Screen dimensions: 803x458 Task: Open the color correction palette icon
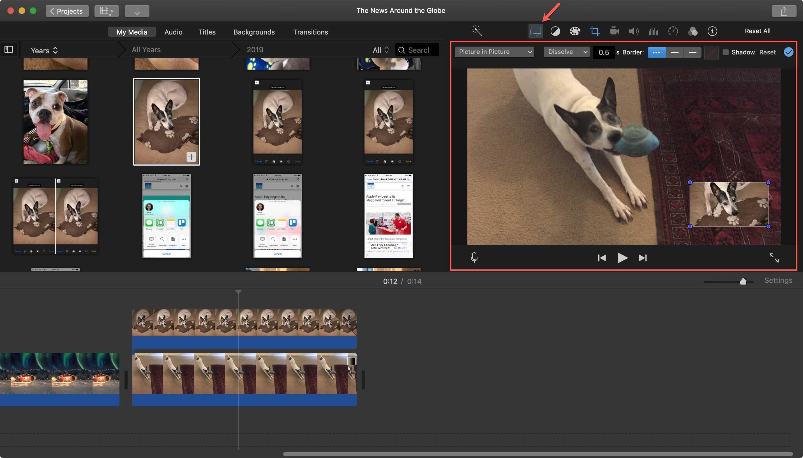(x=574, y=31)
